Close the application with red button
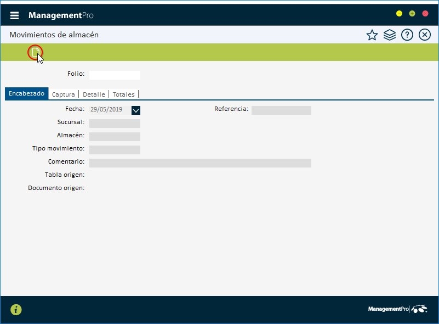The width and height of the screenshot is (439, 324). pos(425,14)
